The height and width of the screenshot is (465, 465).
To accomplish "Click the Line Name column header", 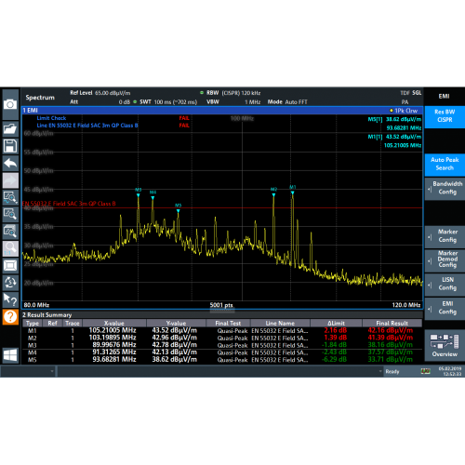I will (280, 323).
